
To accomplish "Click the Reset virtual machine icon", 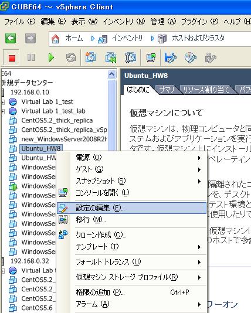I will 71,57.
